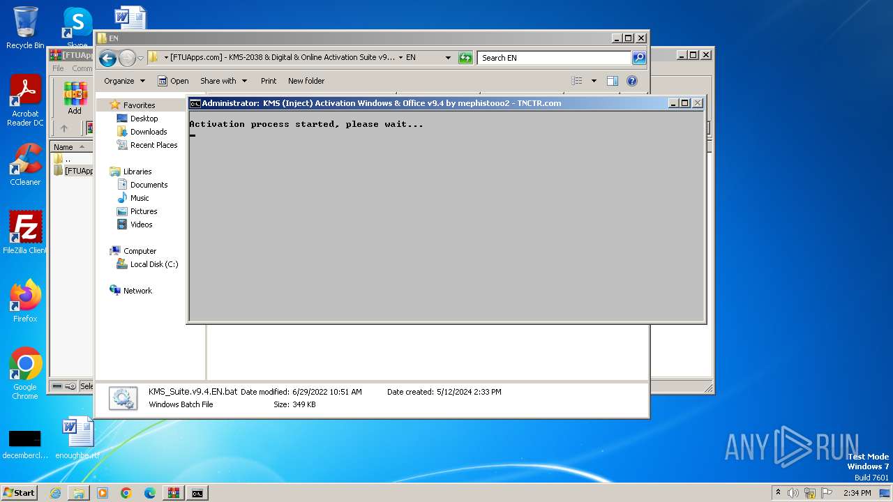Open the Organize dropdown menu
Viewport: 893px width, 502px height.
124,81
